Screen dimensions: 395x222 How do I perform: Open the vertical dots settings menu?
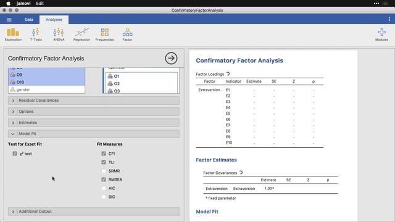[389, 19]
